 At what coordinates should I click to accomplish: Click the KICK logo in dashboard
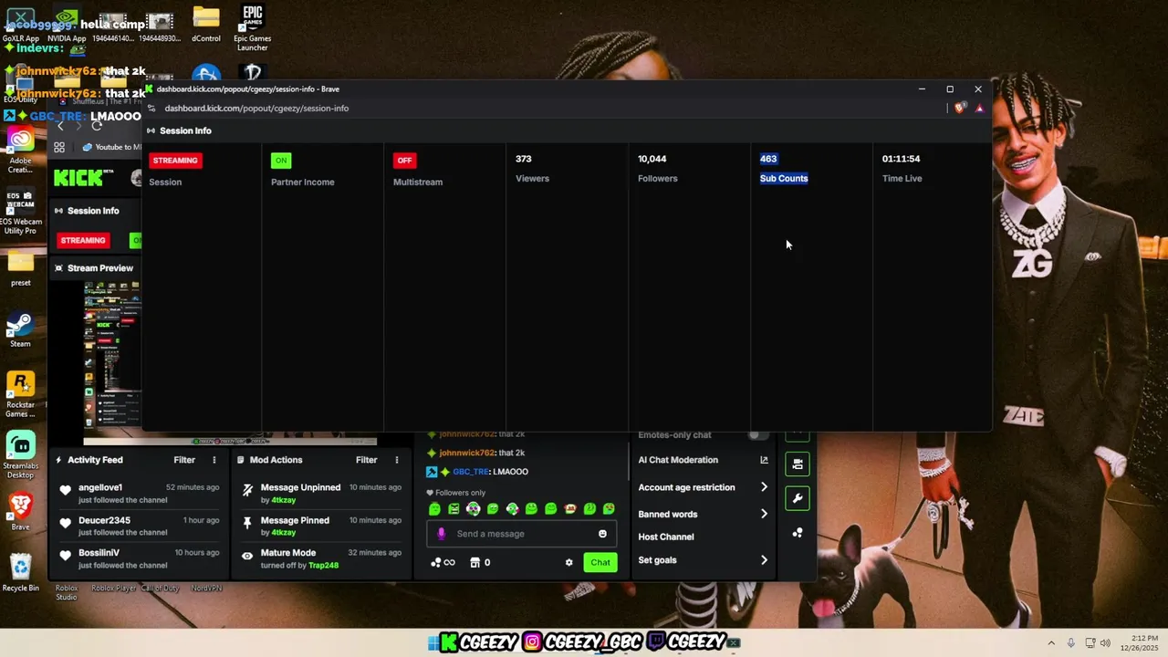pos(78,178)
